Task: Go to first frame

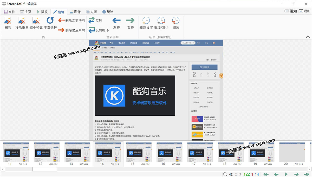Action: click(266, 174)
